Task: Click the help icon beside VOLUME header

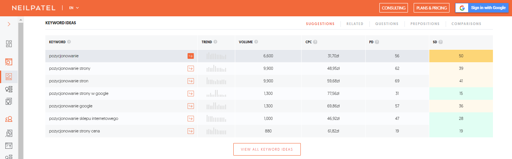Action: pos(256,42)
